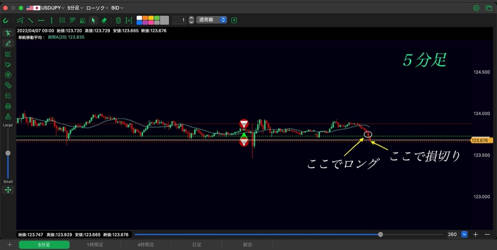Click the zoom in plus button bottom-right
Image resolution: width=497 pixels, height=250 pixels.
pyautogui.click(x=475, y=234)
